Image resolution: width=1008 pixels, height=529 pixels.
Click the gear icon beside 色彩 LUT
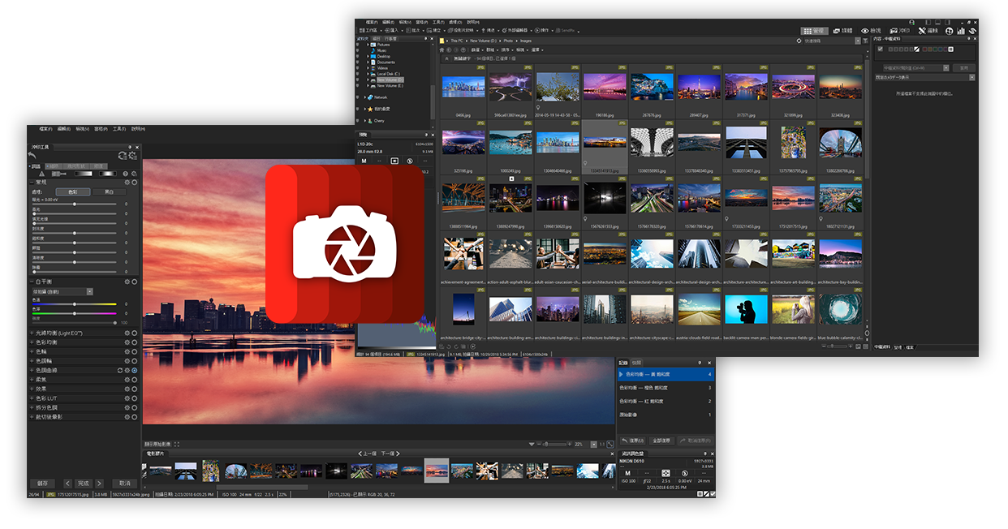coord(127,398)
